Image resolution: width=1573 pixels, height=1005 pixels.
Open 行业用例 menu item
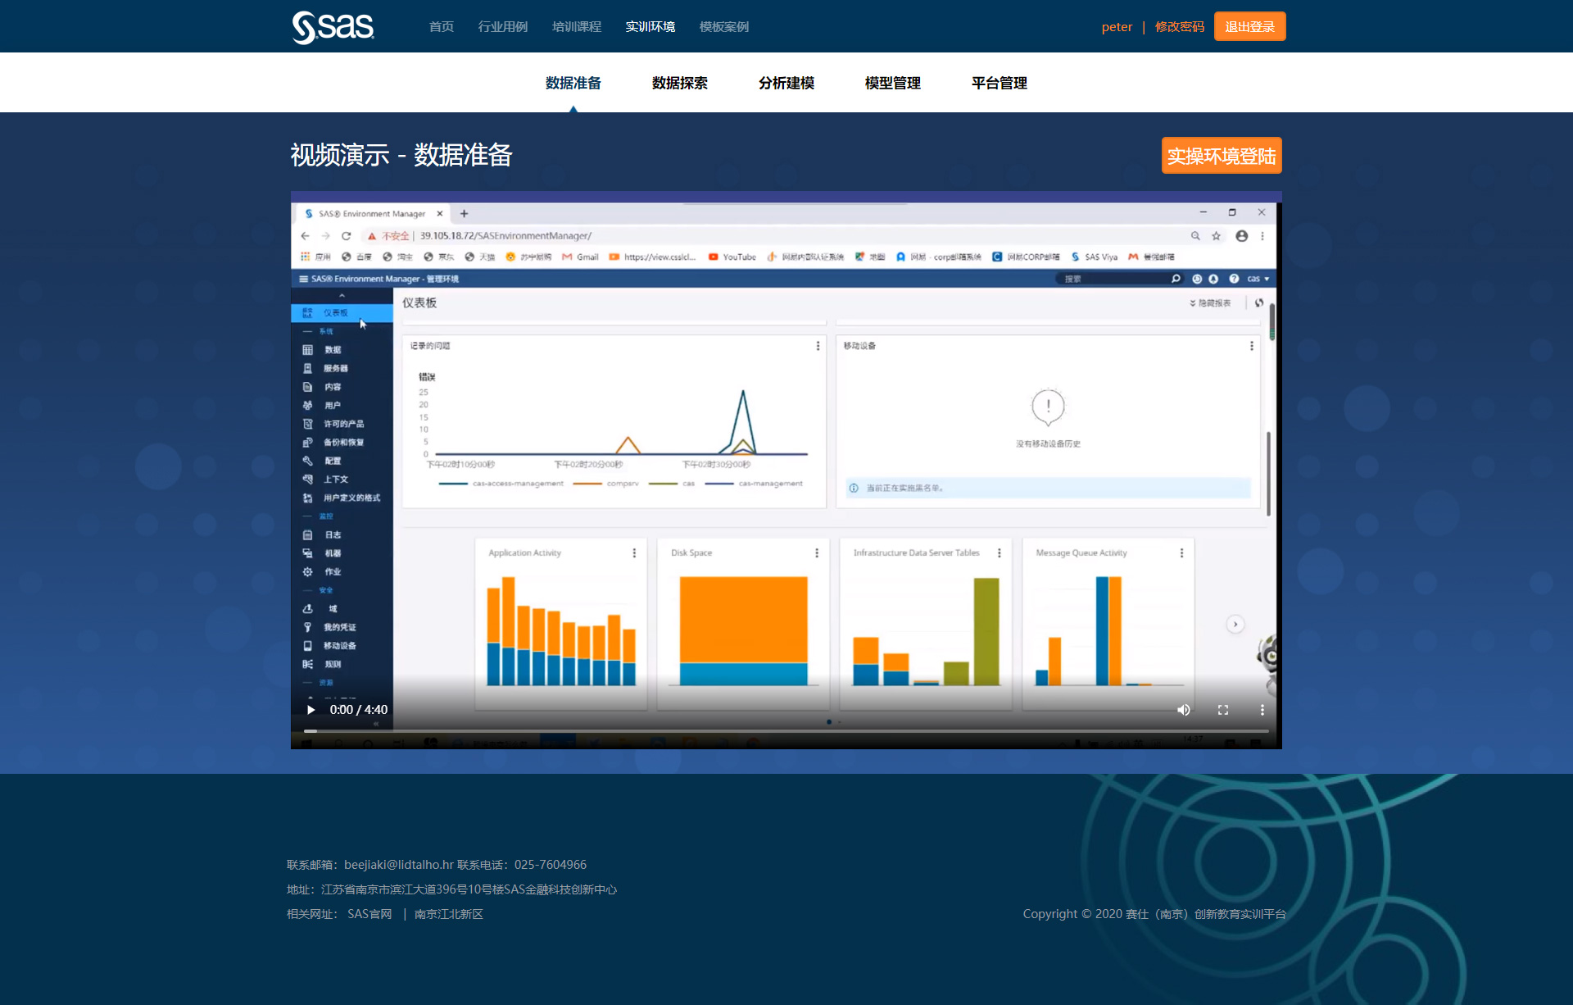coord(502,27)
